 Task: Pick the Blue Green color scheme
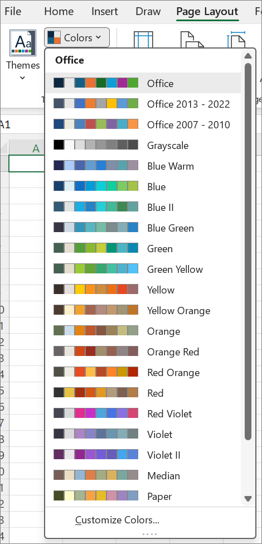click(143, 228)
